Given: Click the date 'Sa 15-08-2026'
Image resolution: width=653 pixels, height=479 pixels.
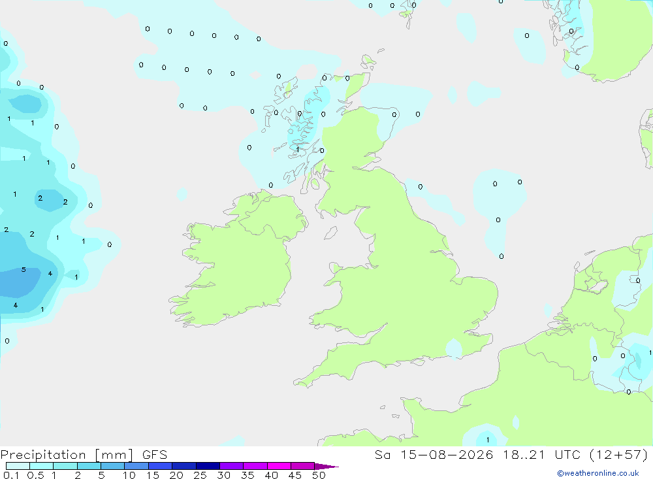Looking at the screenshot, I should [x=434, y=454].
